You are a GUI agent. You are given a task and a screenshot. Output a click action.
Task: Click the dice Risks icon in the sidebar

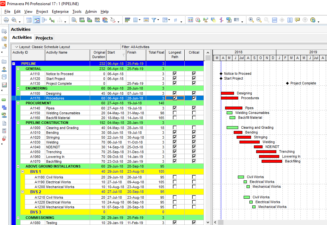pyautogui.click(x=4, y=139)
